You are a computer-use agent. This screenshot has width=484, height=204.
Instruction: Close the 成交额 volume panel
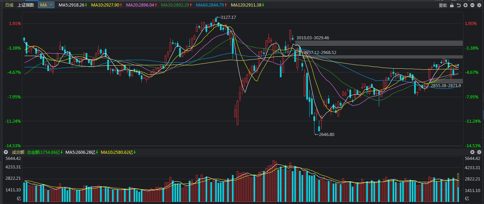click(x=472, y=152)
